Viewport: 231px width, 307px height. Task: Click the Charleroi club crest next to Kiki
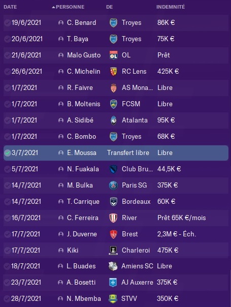113,250
